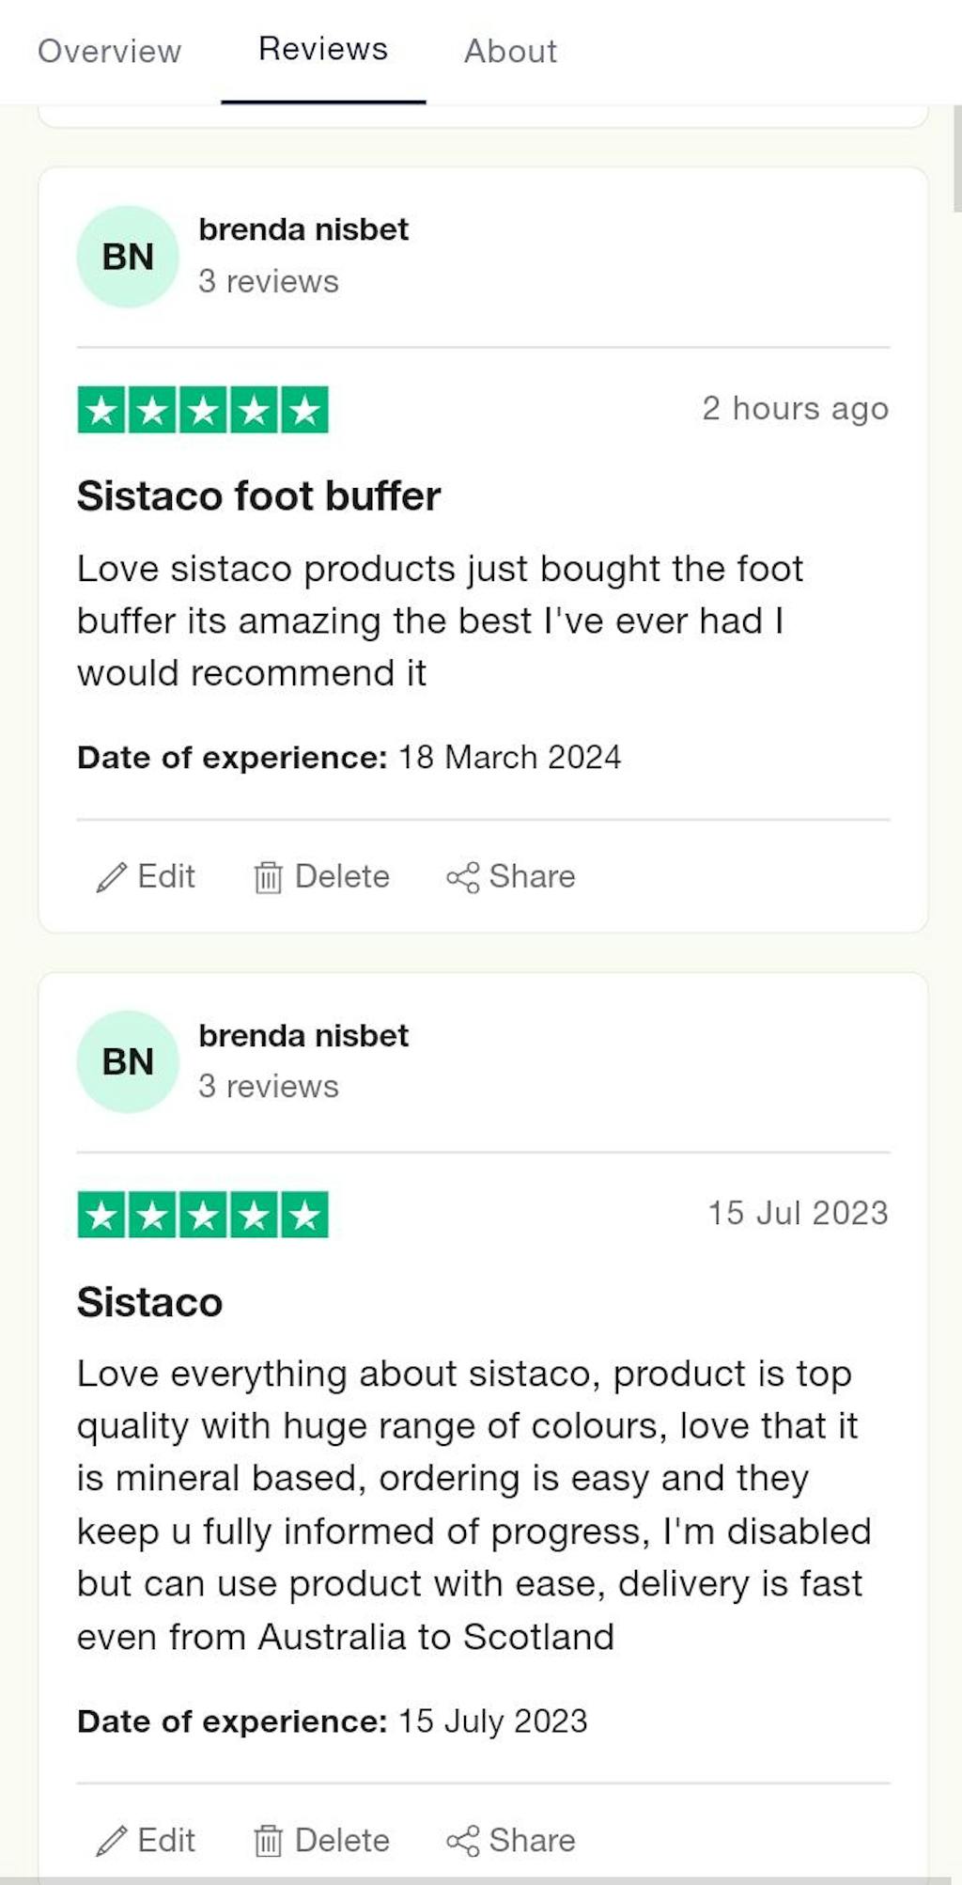The width and height of the screenshot is (962, 1885).
Task: Click the share icon on the foot buffer review
Action: [462, 877]
